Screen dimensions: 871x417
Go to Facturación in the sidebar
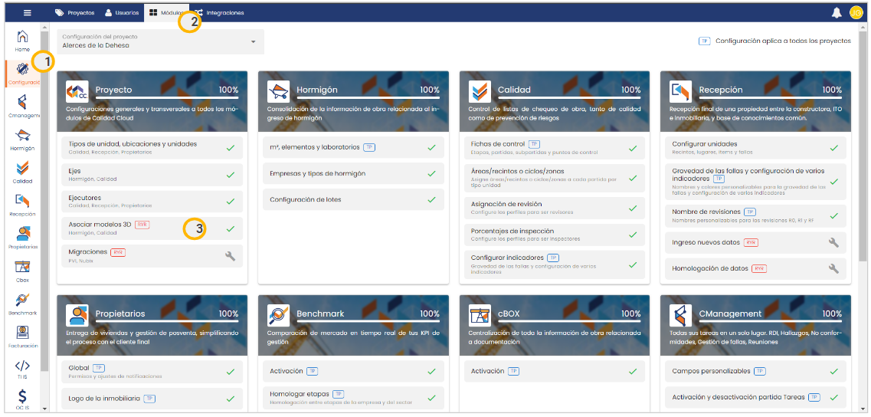click(x=22, y=337)
